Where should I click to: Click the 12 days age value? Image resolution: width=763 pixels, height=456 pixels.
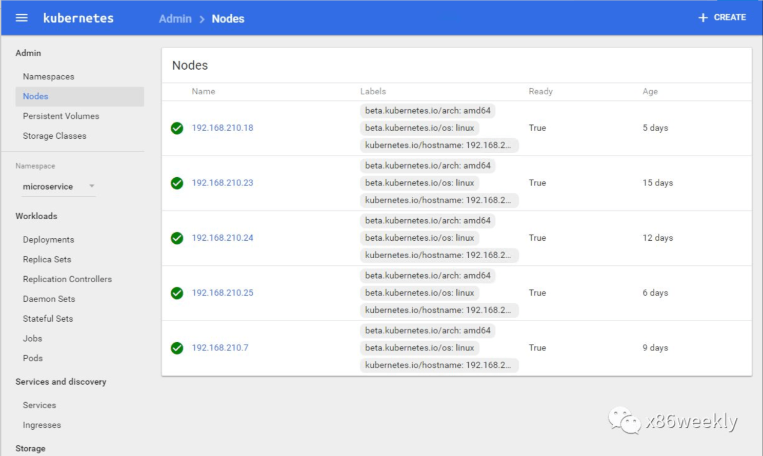658,238
